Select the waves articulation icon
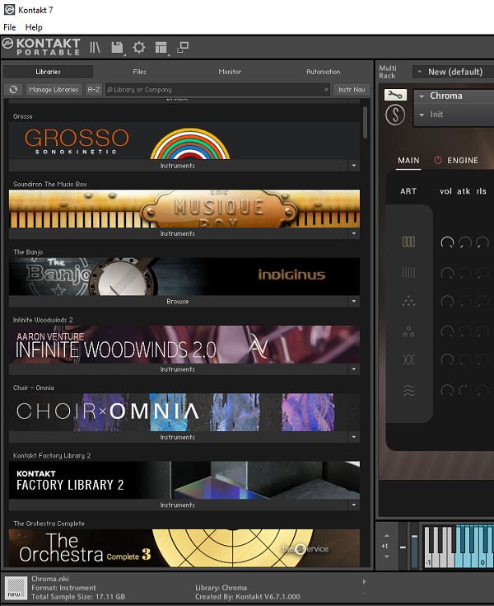The height and width of the screenshot is (606, 494). [408, 390]
